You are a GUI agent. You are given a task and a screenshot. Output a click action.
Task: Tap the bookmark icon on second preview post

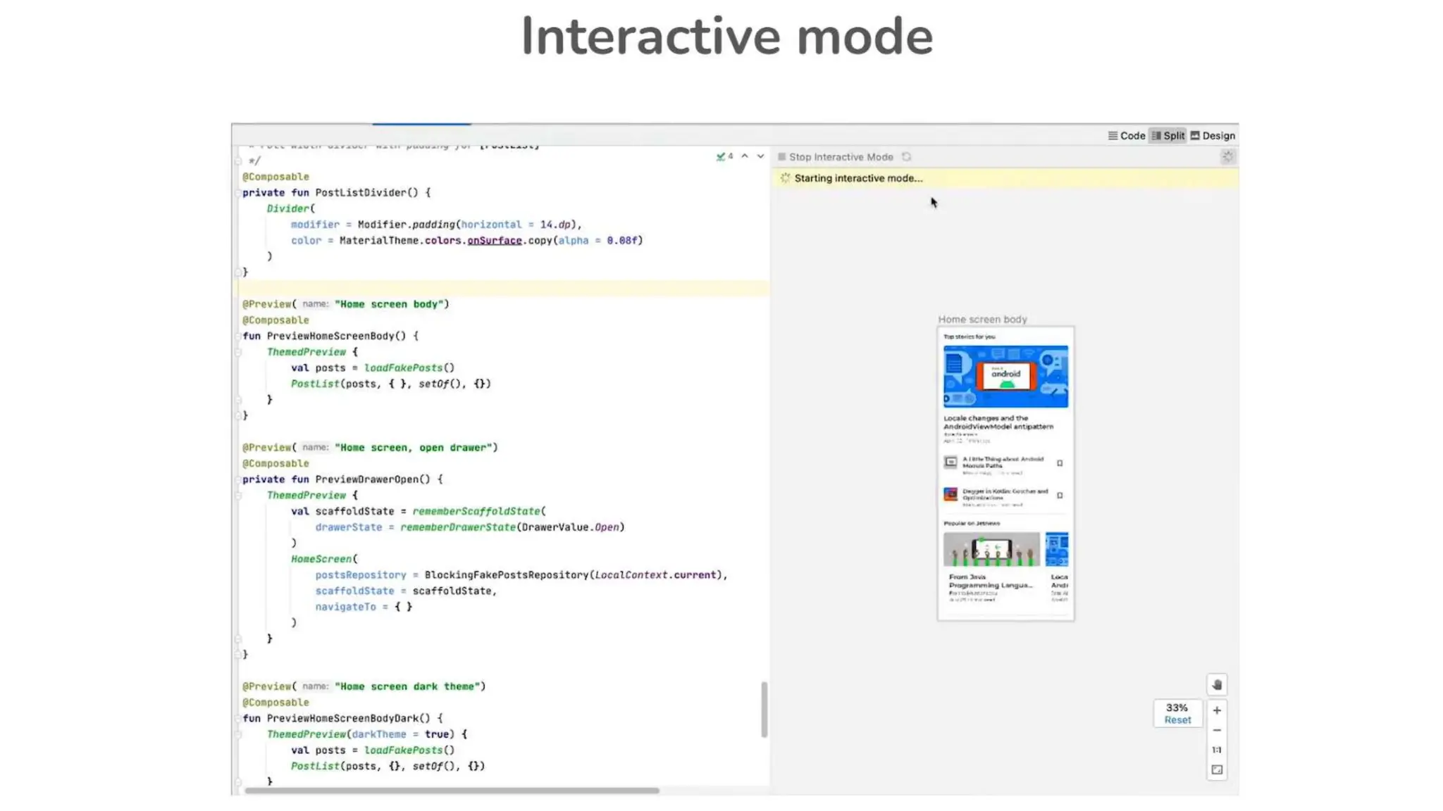tap(1060, 496)
